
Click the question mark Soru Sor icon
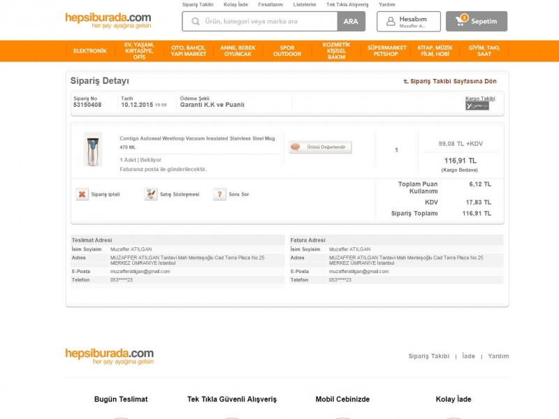pos(219,194)
